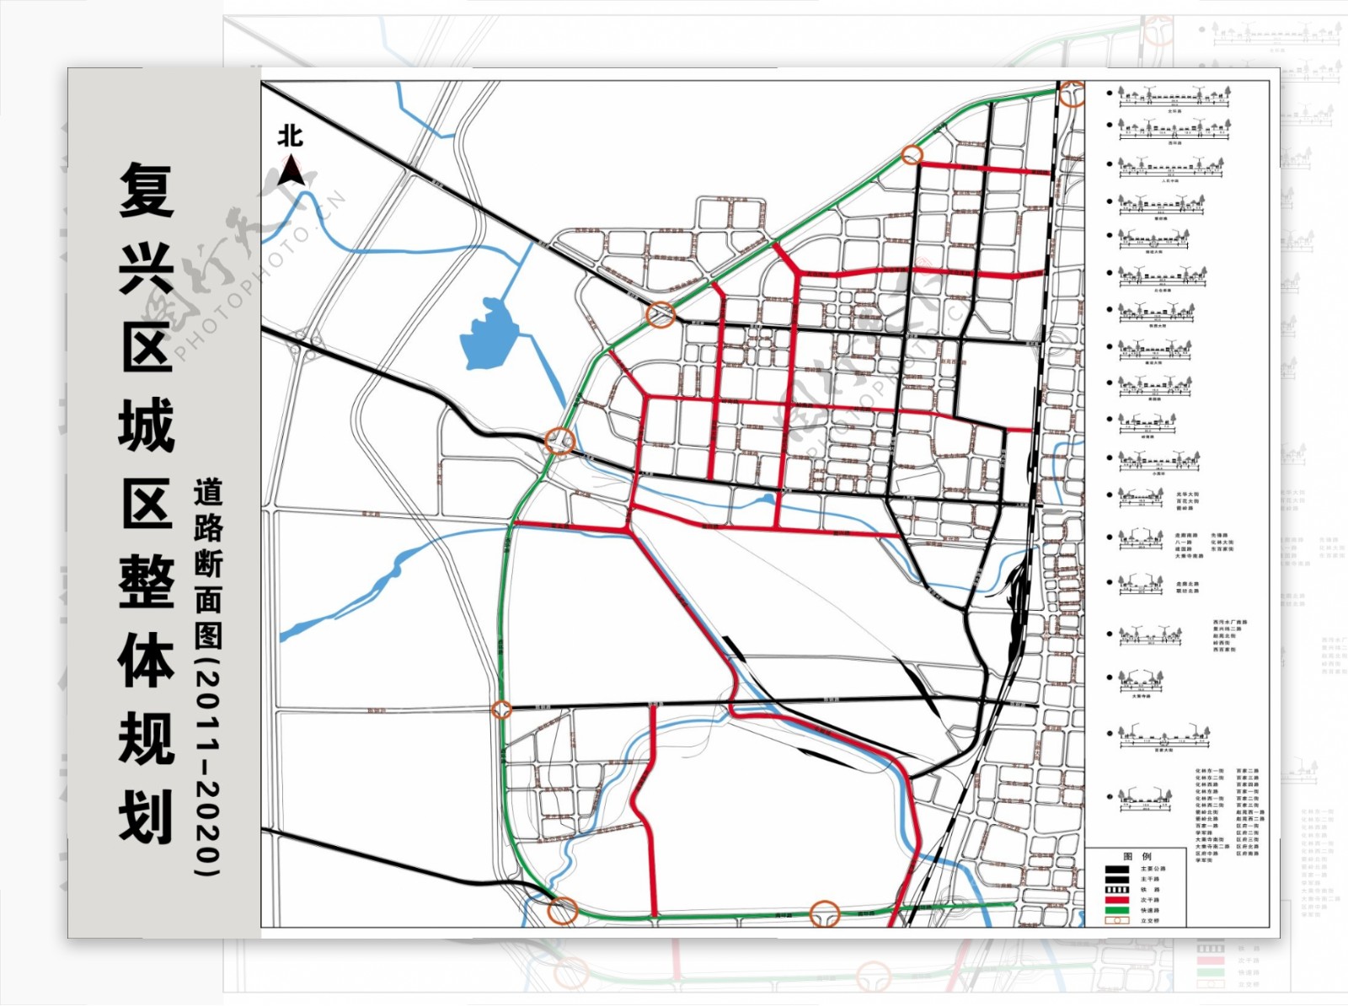This screenshot has height=1006, width=1348.
Task: Click the road name 走廊南路
Action: click(x=1187, y=535)
